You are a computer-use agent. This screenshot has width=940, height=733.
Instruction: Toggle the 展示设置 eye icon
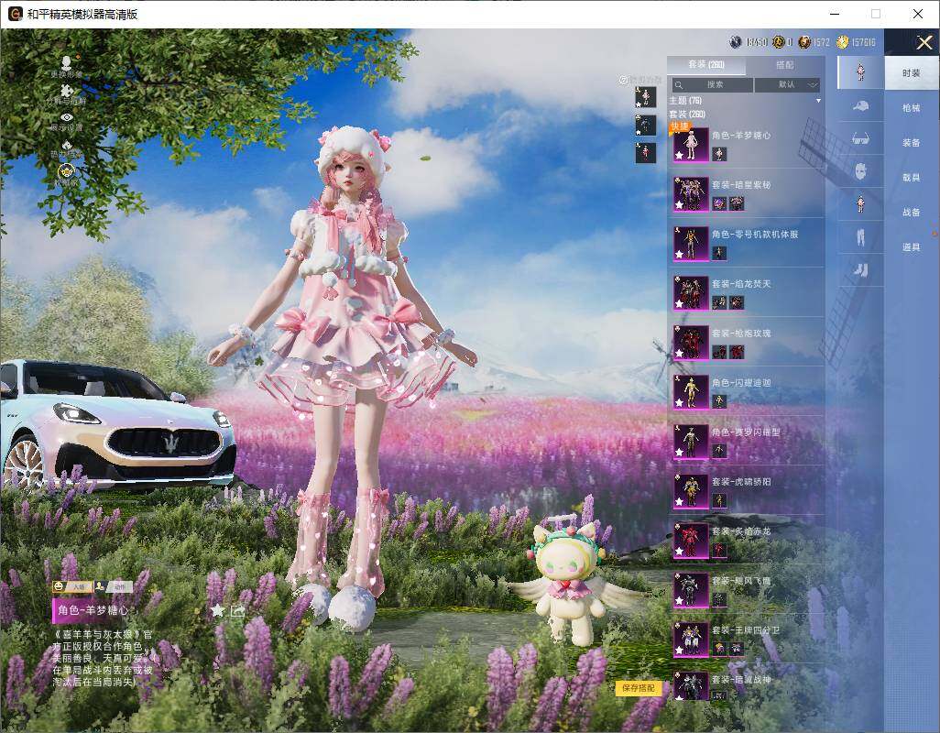coord(67,117)
